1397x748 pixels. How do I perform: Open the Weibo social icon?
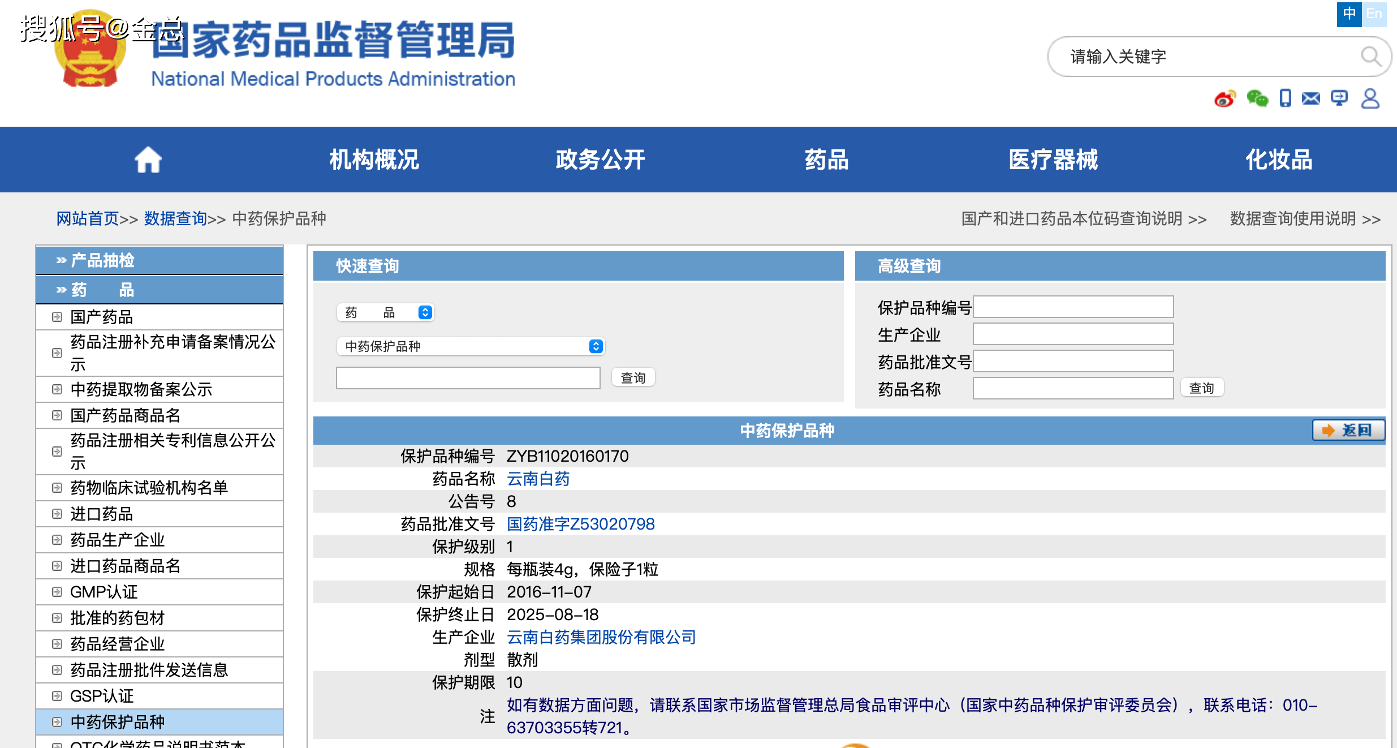pos(1224,98)
